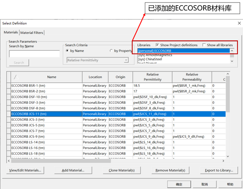Open the Material Filters tab
Screen dimensions: 243x189
point(32,33)
